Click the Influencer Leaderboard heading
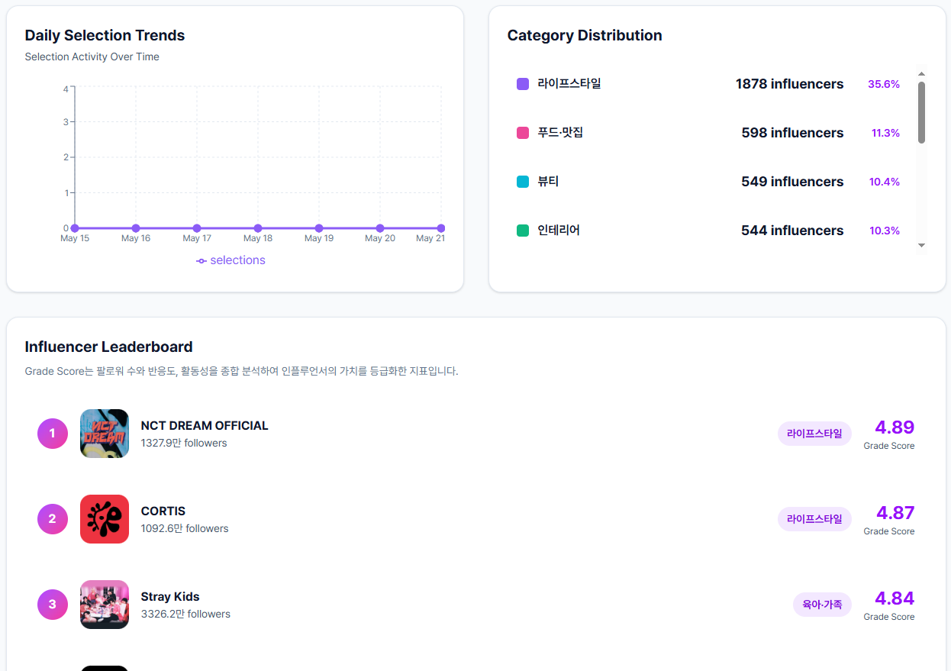 click(x=108, y=347)
